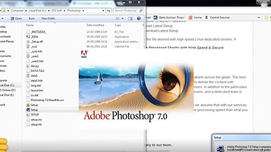Click Computer in the address breadcrumb
The height and width of the screenshot is (152, 271).
click(17, 11)
